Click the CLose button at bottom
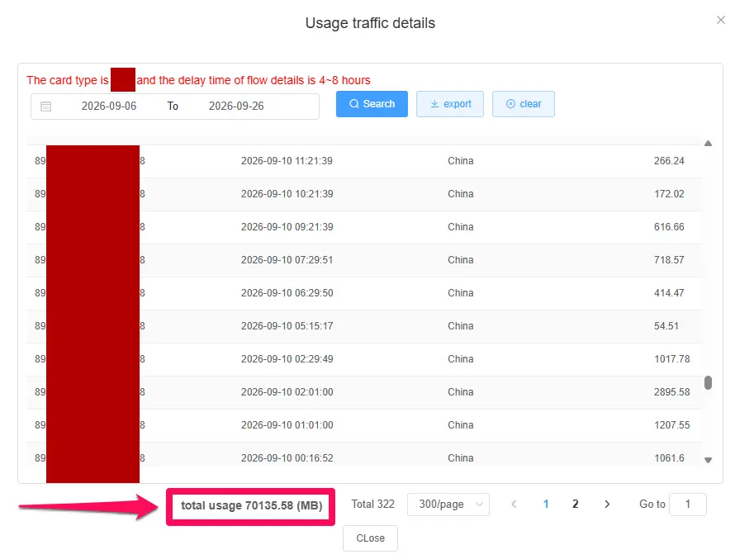Viewport: 735px width, 559px height. coord(370,538)
